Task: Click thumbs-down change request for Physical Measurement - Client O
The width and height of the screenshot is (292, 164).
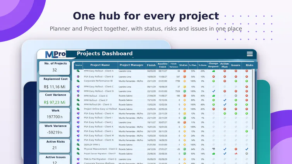Action: 213,149
